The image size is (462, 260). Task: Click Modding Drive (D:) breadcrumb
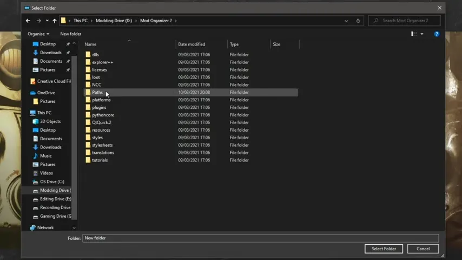(x=114, y=21)
